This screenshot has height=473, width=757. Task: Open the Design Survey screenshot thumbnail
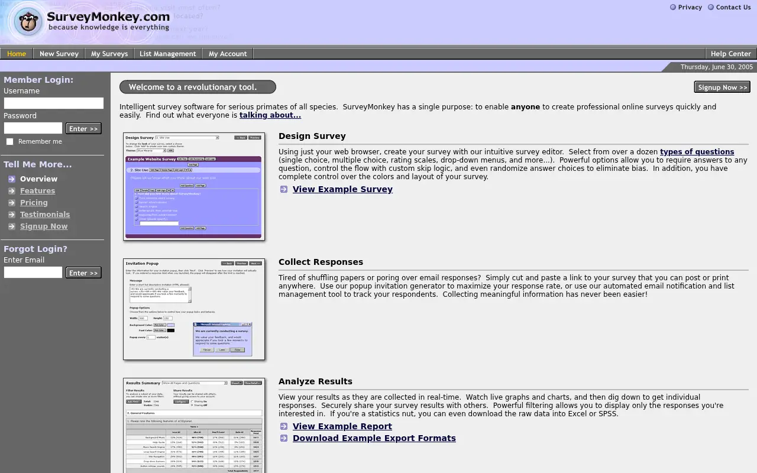[193, 186]
